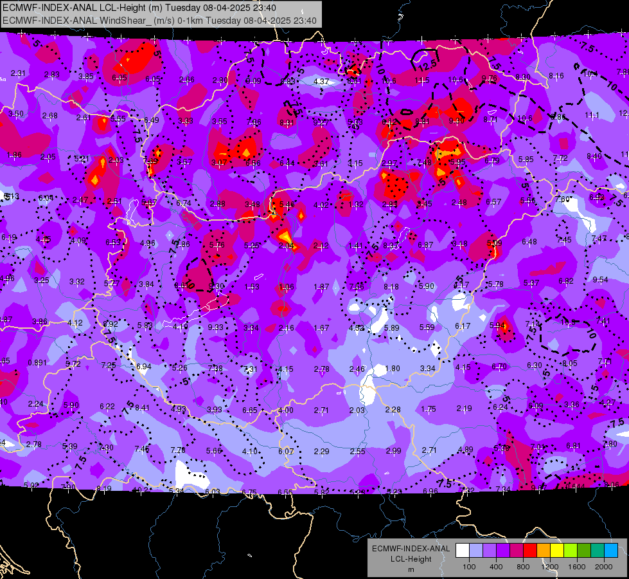
Task: Click the 'LCL-Height' label in legend box
Action: coord(411,559)
